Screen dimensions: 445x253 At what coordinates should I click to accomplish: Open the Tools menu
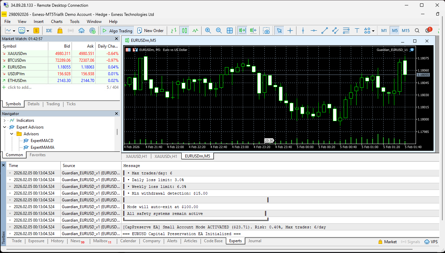(x=75, y=21)
